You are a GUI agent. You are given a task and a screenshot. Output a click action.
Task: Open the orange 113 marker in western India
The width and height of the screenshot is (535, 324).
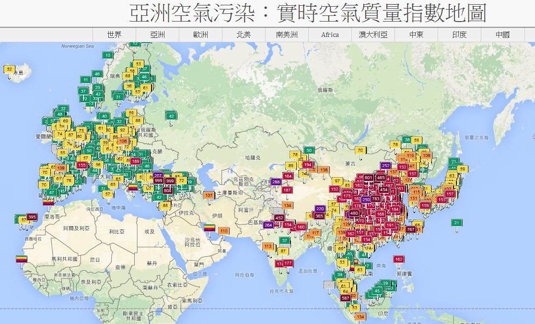coord(268,246)
